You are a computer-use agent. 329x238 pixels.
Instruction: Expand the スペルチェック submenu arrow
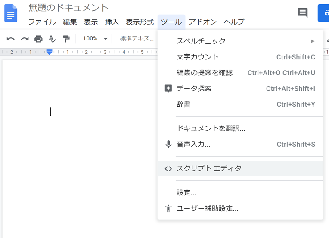click(x=313, y=41)
